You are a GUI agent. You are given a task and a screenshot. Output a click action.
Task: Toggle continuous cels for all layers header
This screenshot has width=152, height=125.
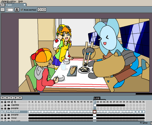click(x=9, y=102)
